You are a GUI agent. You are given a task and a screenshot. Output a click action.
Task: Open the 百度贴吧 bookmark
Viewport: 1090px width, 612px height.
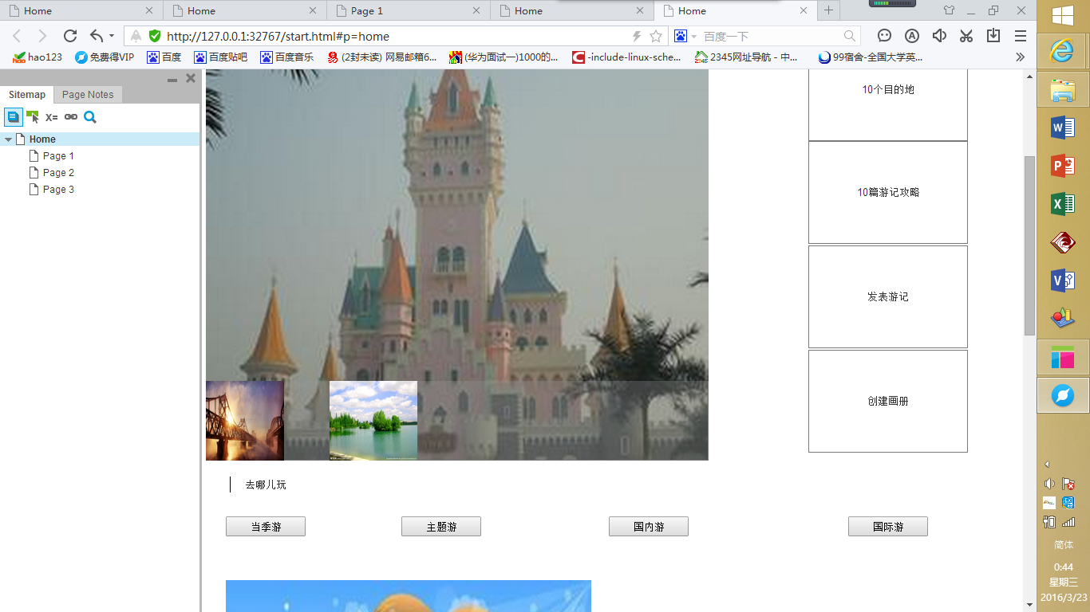pos(221,57)
